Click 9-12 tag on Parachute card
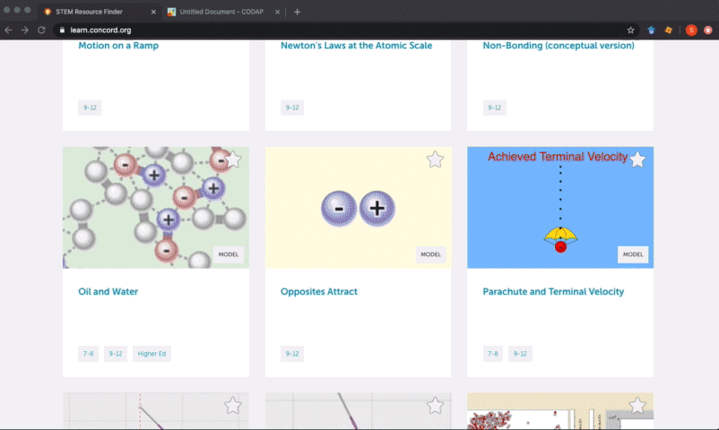Screen dimensions: 719x430 pos(520,354)
